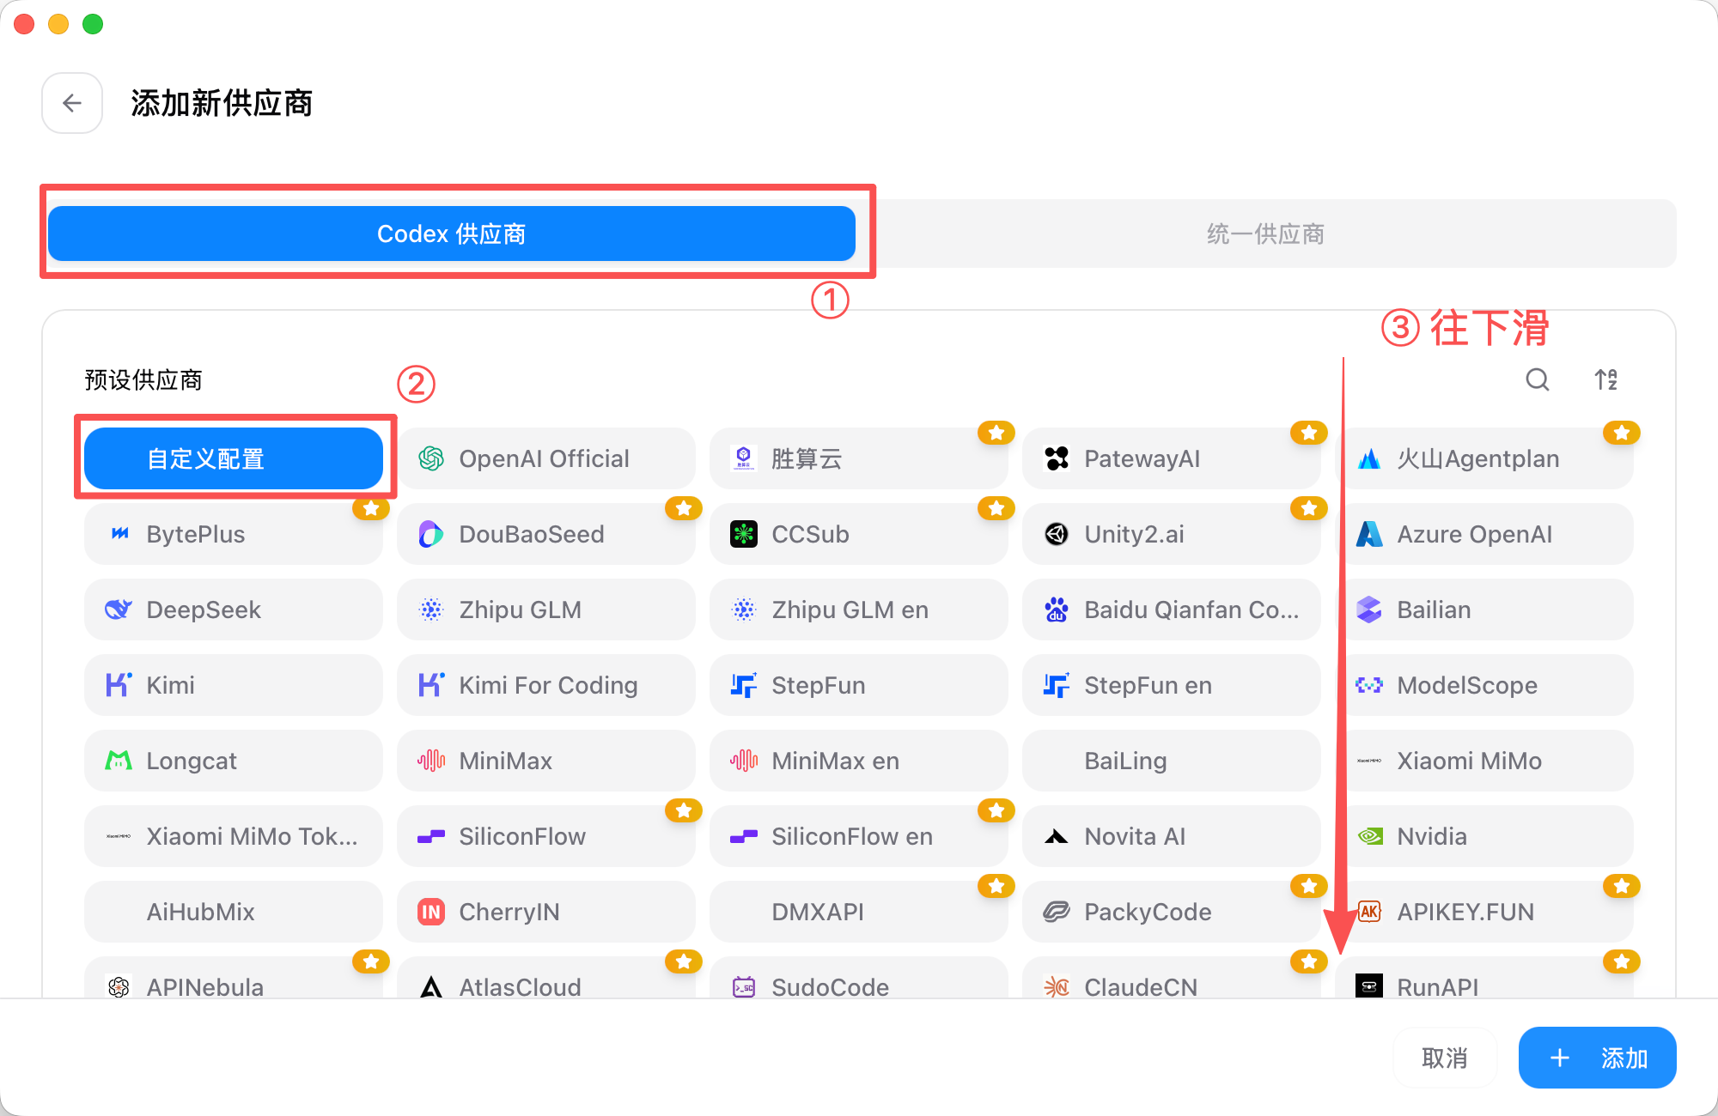Select the StepFun provider

[859, 685]
